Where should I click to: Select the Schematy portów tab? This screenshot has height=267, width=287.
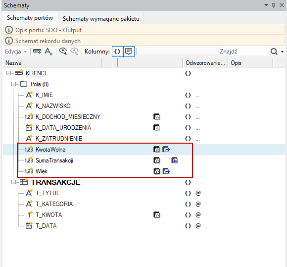point(30,18)
